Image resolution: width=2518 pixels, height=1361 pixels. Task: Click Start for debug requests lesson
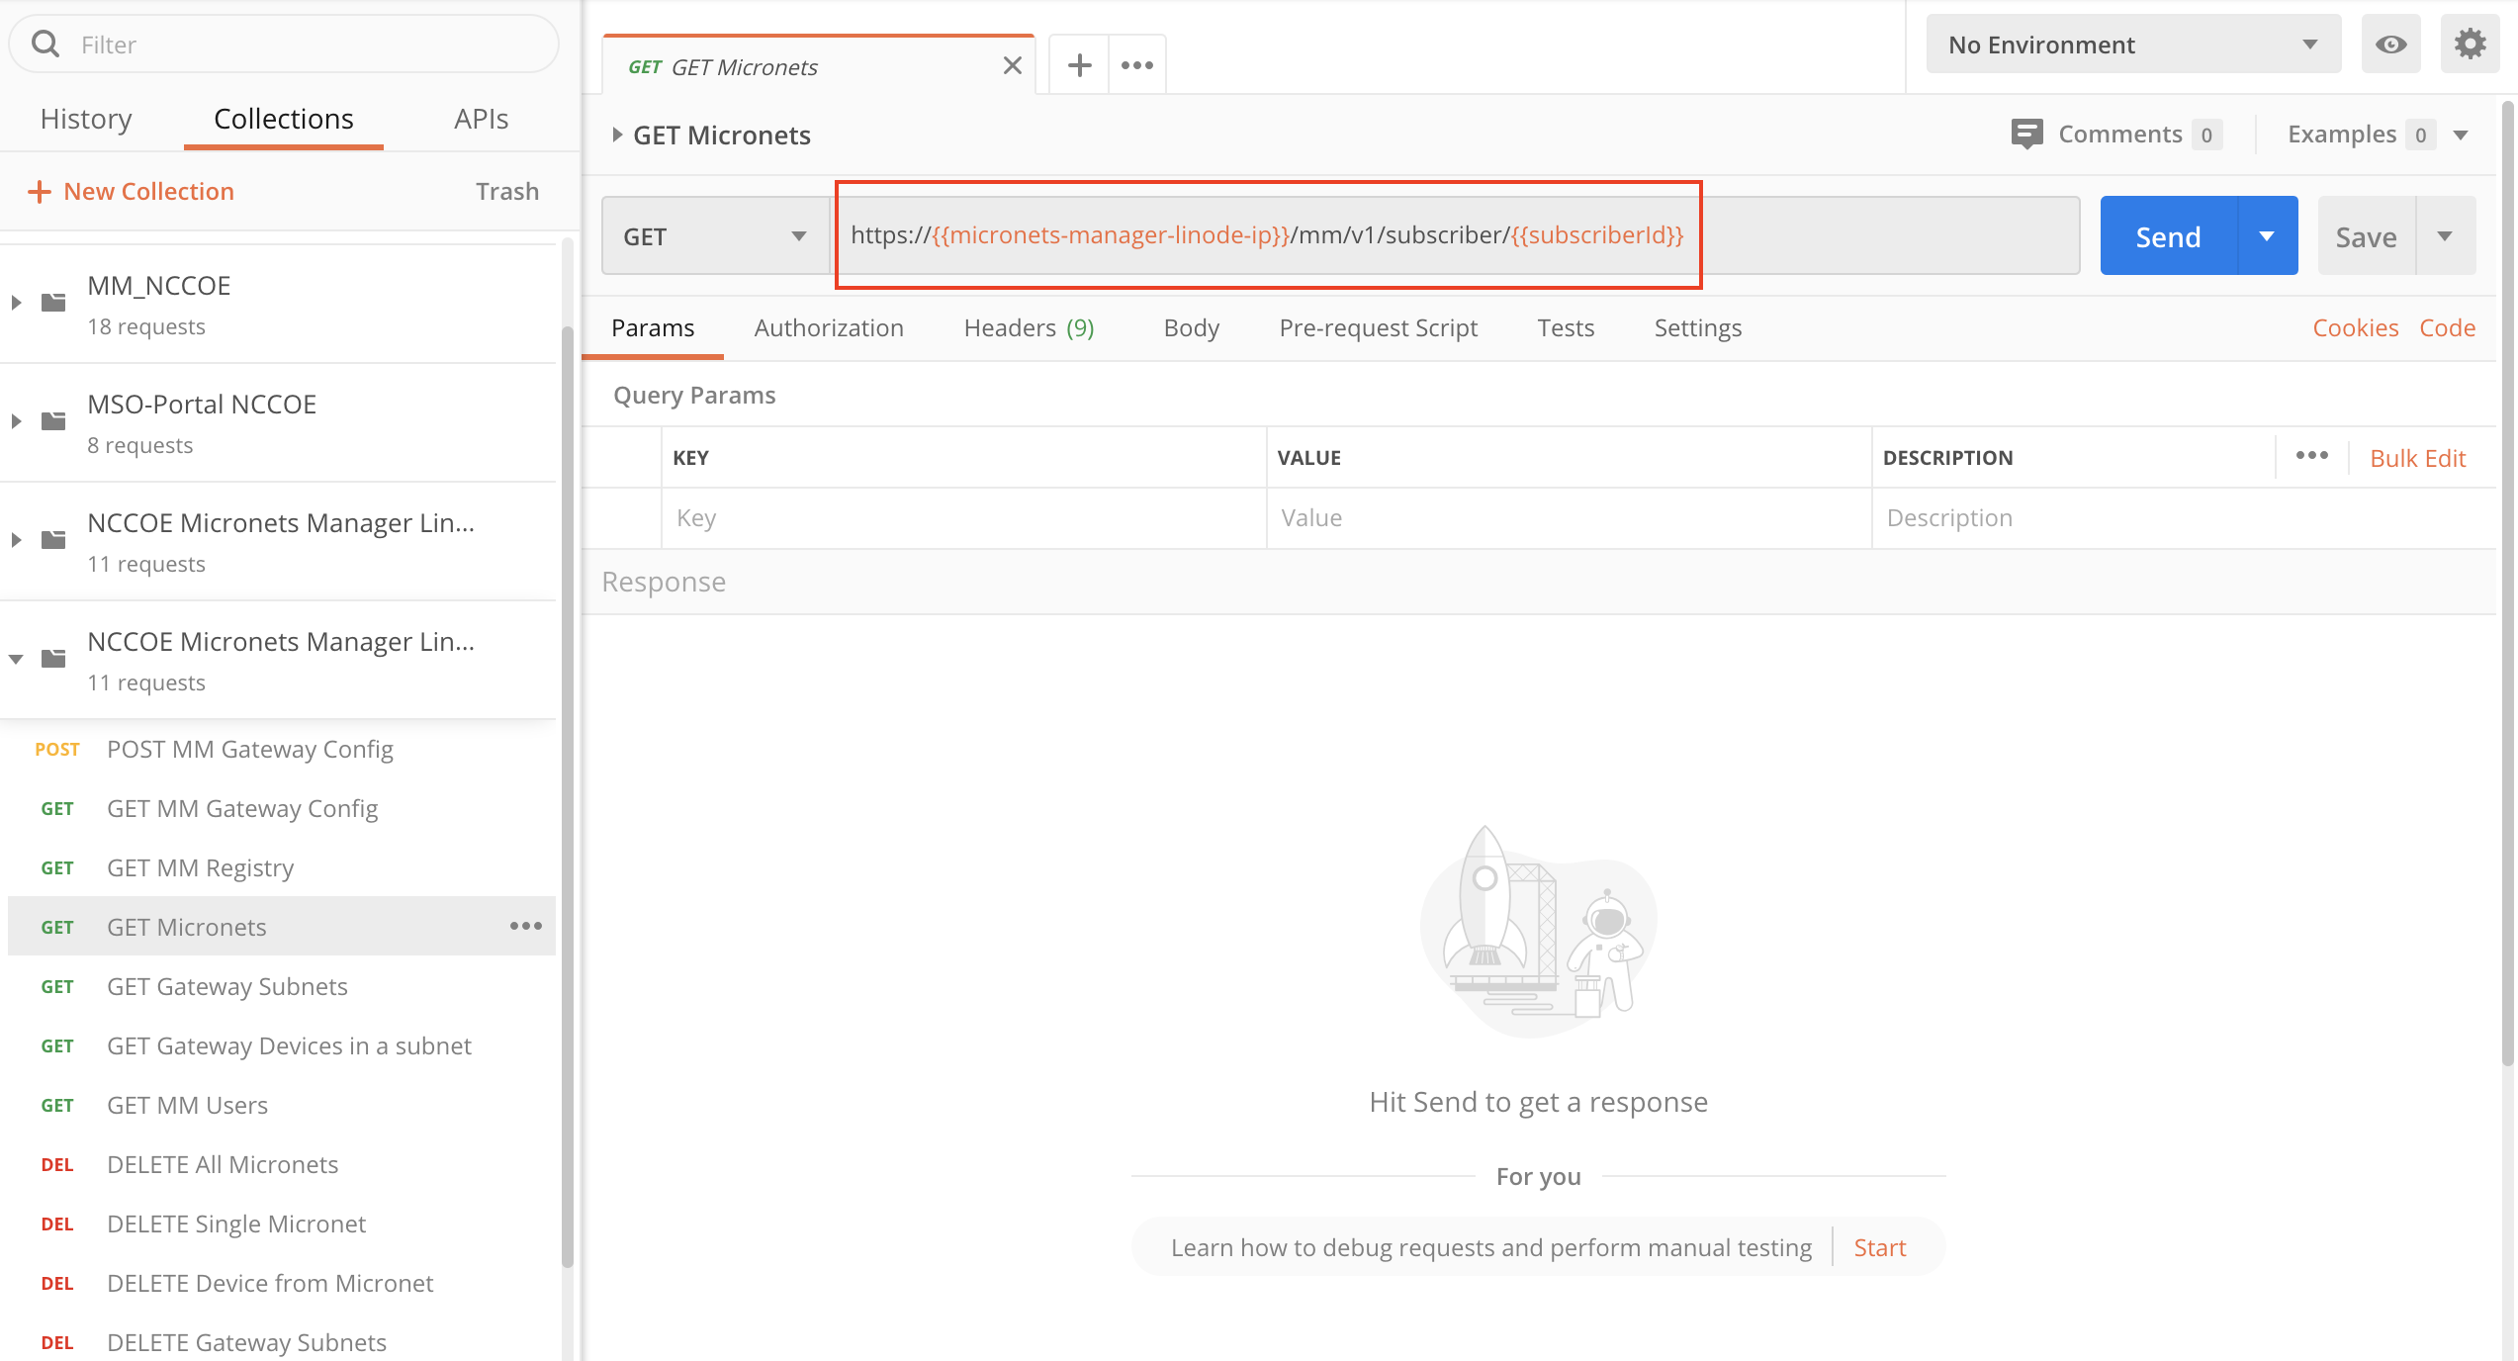coord(1879,1247)
